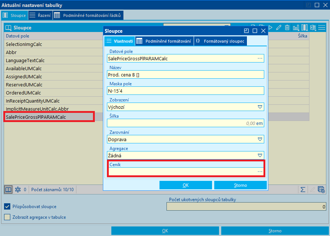Maximize the Aktuální nastavení tabulky window
Screen dimensions: 330x236
click(x=317, y=5)
